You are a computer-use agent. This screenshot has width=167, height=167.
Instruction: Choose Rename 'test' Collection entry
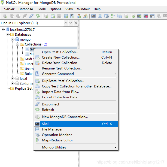point(76,68)
